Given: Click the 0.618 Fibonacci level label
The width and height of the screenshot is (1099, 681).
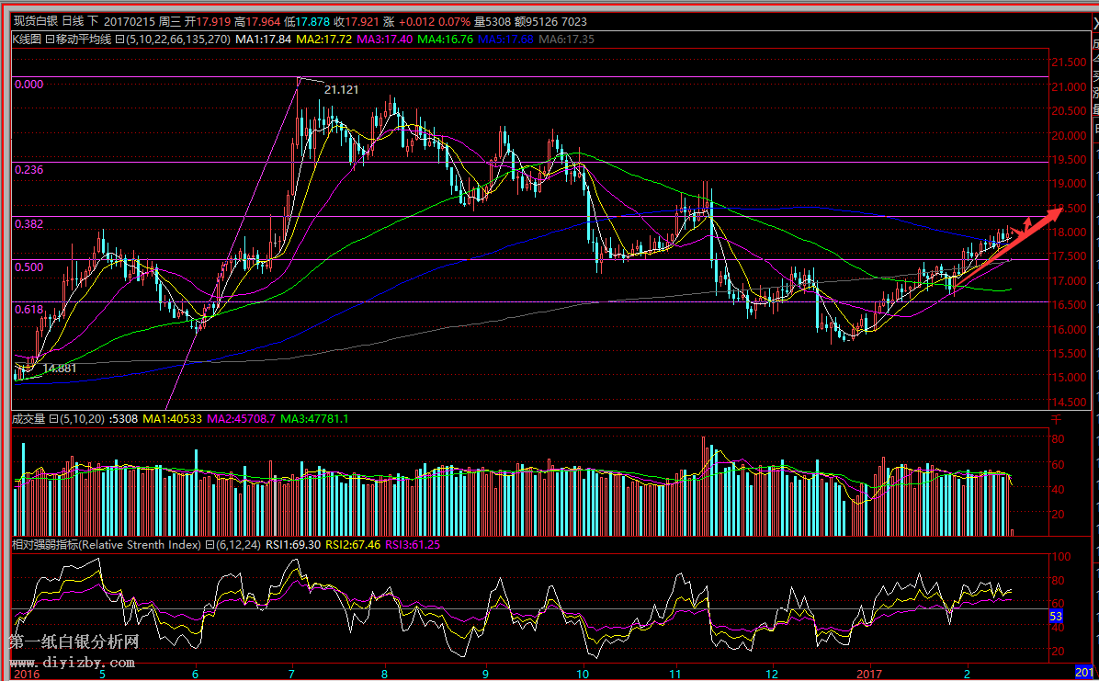Looking at the screenshot, I should coord(29,310).
